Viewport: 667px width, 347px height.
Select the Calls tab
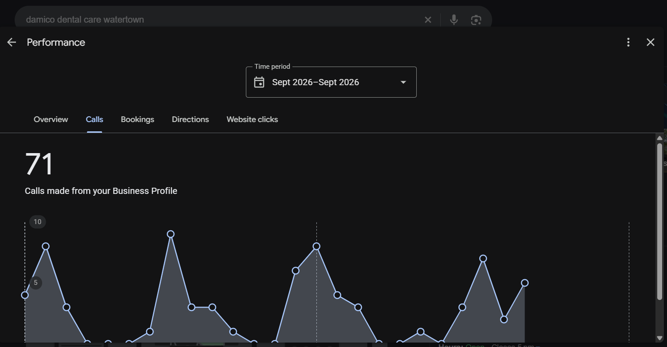[x=95, y=119]
